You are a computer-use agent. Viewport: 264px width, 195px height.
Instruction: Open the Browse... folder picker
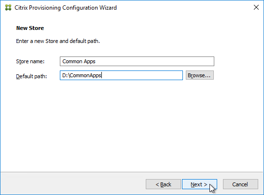click(200, 75)
